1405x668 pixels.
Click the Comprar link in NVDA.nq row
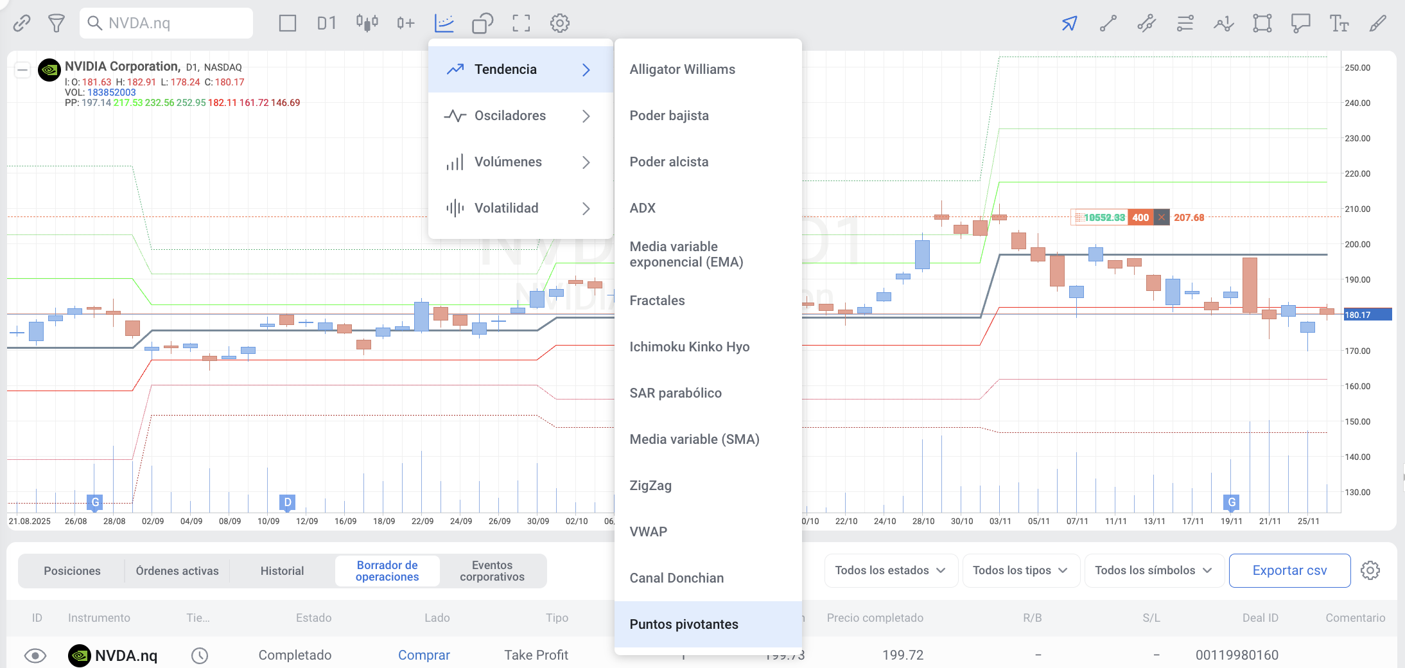(424, 655)
